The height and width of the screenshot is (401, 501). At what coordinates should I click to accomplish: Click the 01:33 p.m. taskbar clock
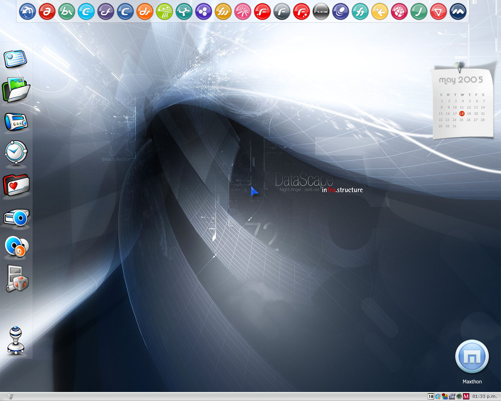coord(484,396)
